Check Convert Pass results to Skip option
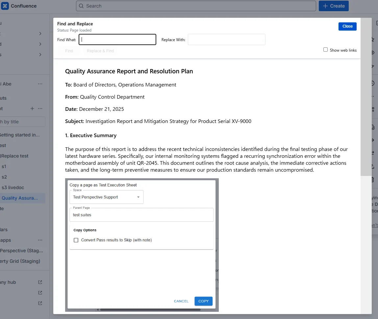This screenshot has width=378, height=319. (x=76, y=240)
